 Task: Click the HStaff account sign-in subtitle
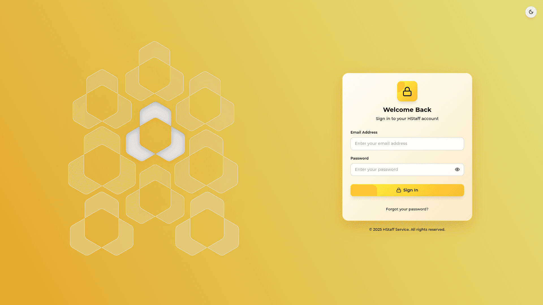[407, 119]
